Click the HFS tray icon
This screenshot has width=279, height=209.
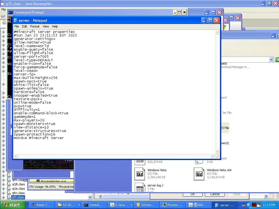click(259, 205)
